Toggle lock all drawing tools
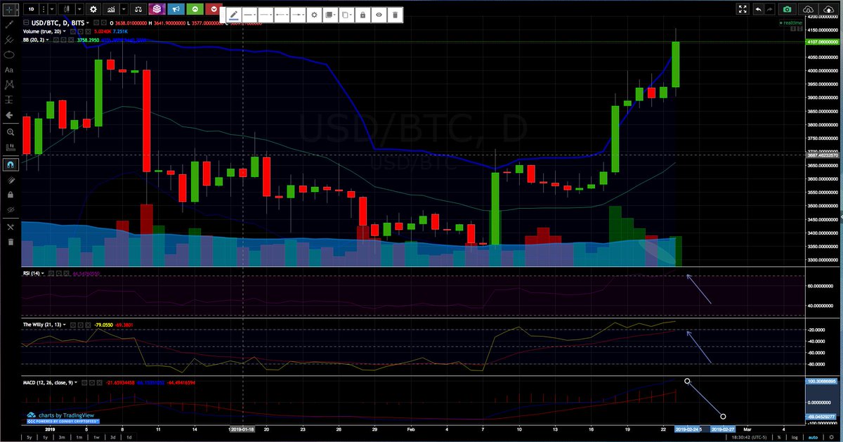The height and width of the screenshot is (442, 843). click(9, 195)
